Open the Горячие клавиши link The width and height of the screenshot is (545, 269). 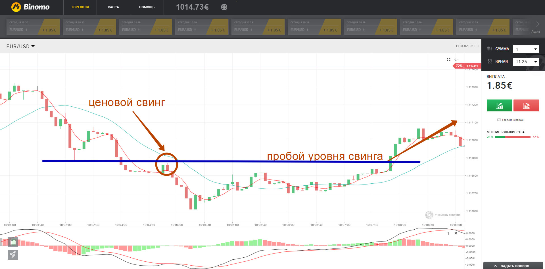click(x=513, y=120)
